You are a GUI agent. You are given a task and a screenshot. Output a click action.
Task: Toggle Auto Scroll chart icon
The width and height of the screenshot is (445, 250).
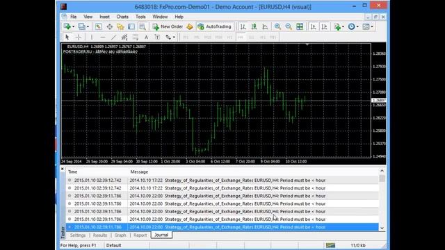tap(314, 26)
